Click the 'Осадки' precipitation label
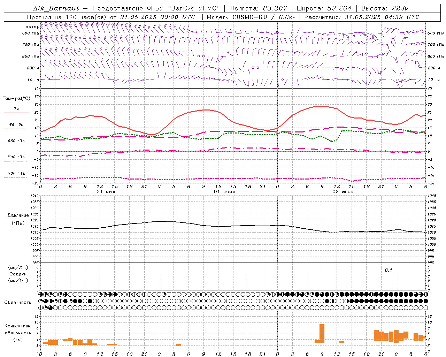This screenshot has height=357, width=446. coord(18,274)
